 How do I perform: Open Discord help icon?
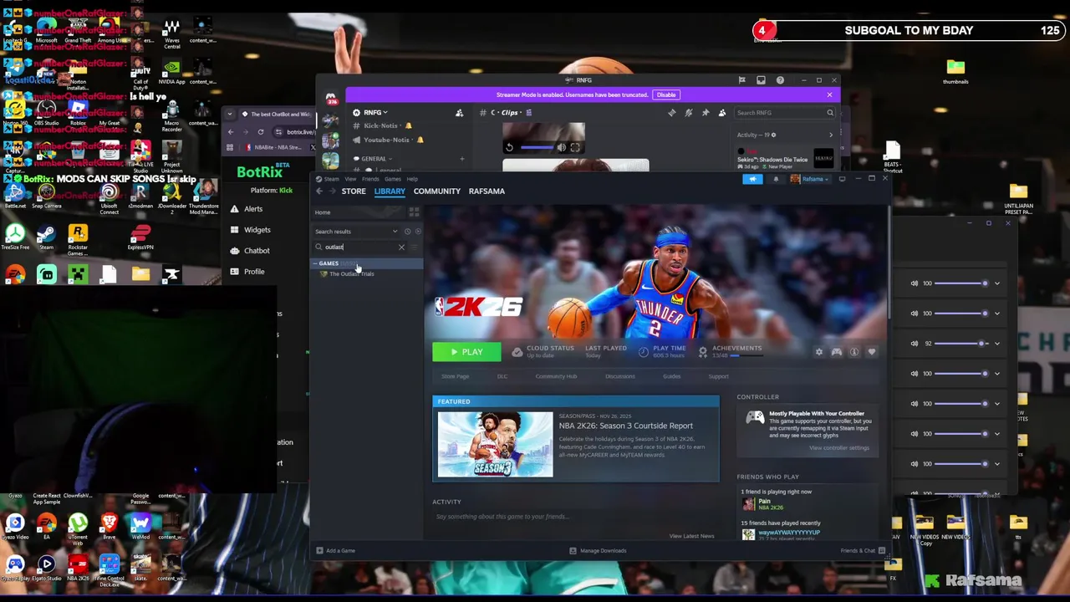(780, 80)
